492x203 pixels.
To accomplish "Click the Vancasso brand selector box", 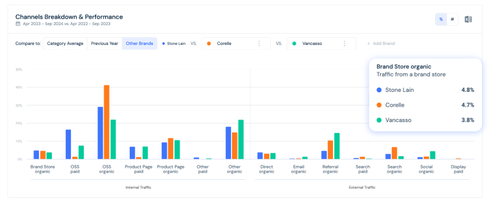I will [x=321, y=43].
